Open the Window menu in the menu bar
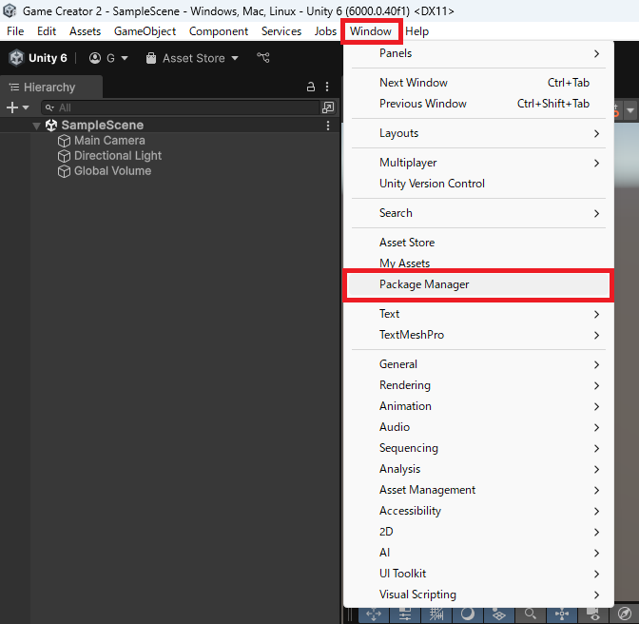Viewport: 639px width, 624px height. click(x=371, y=31)
